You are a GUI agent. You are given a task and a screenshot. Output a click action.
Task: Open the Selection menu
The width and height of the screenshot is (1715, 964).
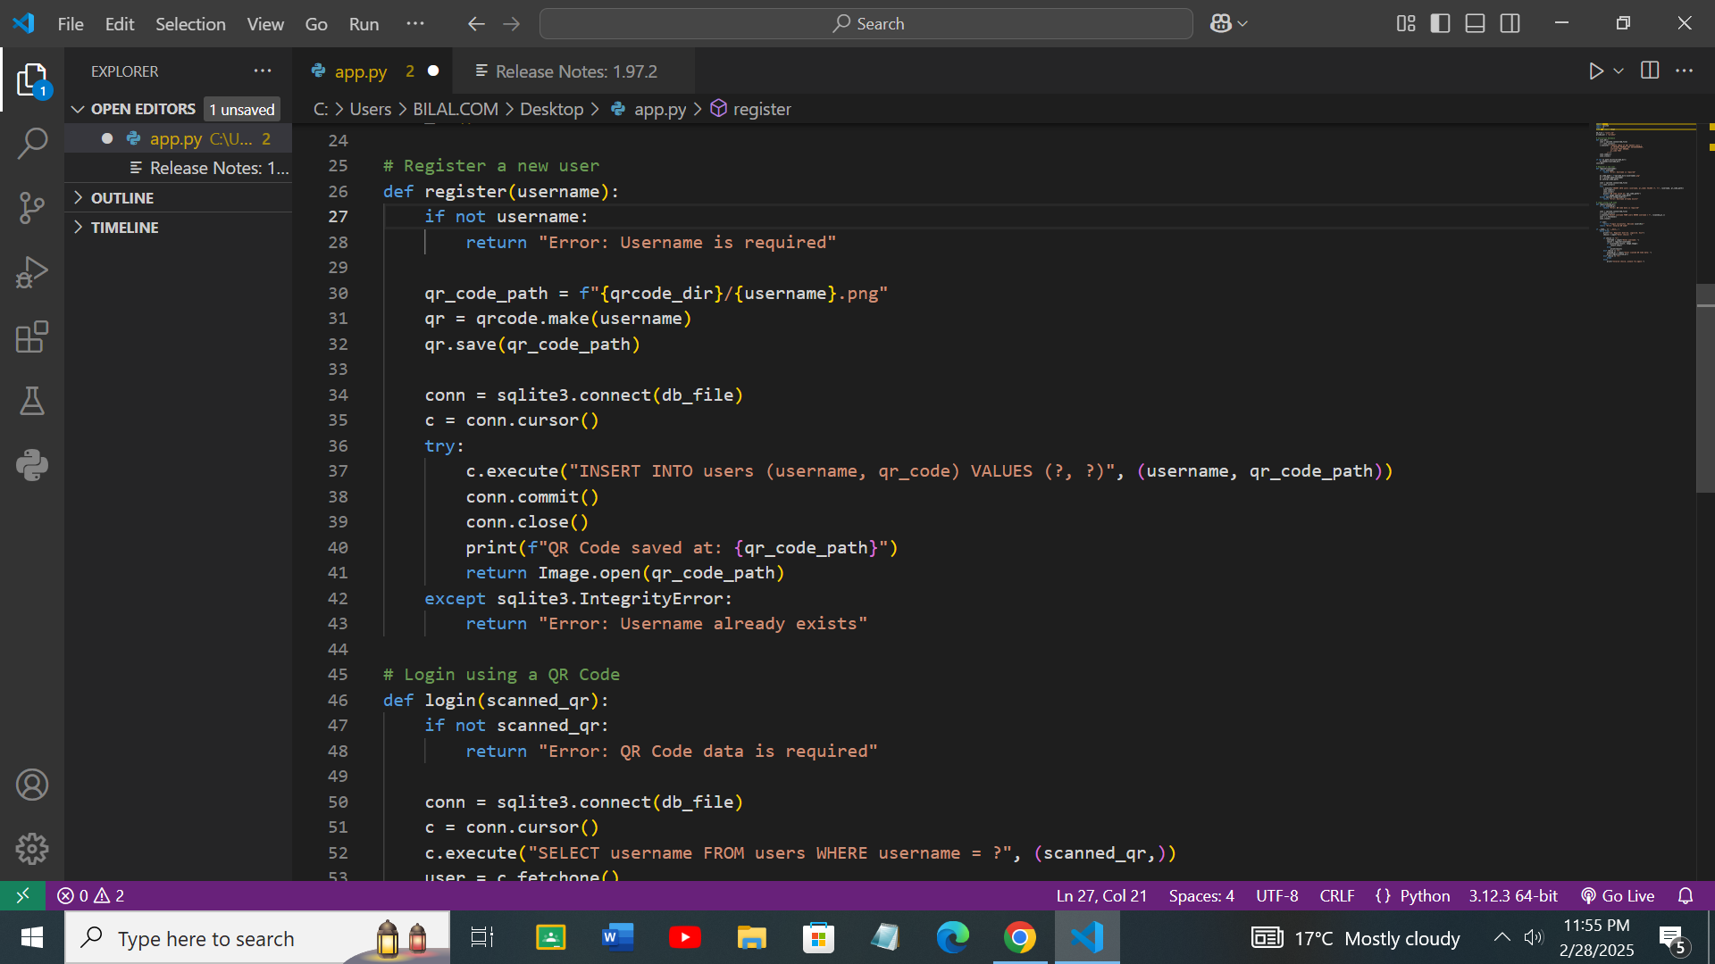tap(190, 24)
